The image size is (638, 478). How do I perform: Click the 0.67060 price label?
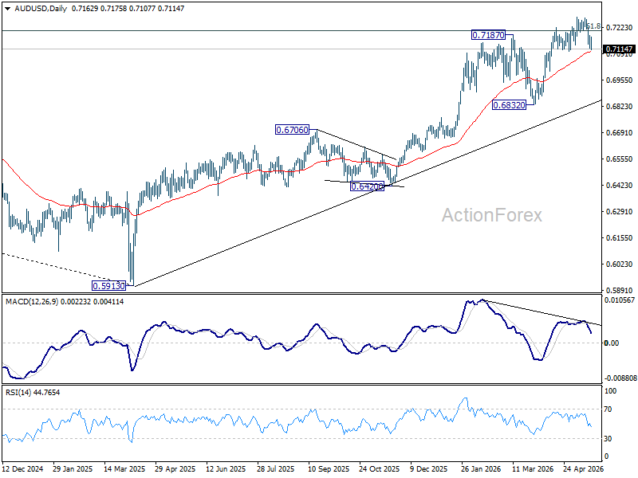pos(292,130)
